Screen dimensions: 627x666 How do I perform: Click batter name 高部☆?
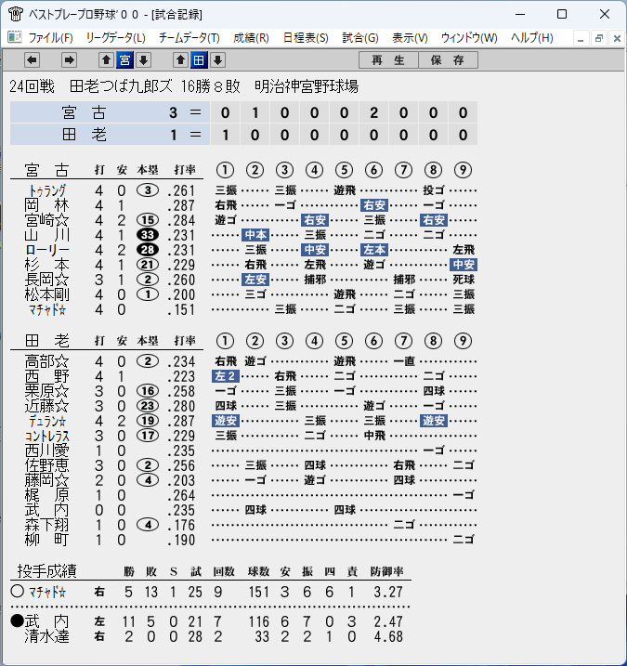pyautogui.click(x=46, y=361)
